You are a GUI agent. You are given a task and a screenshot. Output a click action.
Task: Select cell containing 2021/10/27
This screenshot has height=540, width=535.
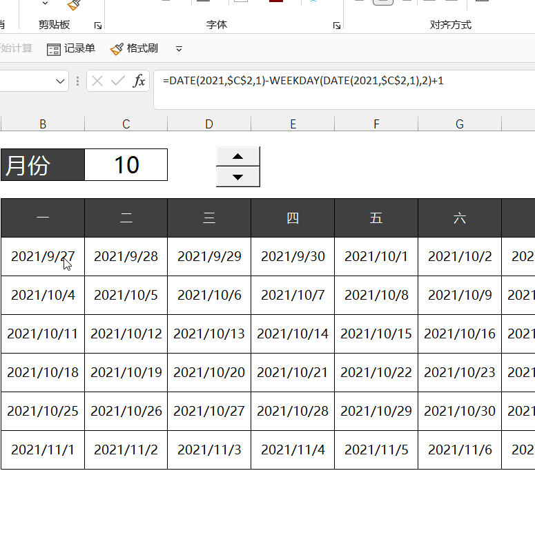click(209, 411)
